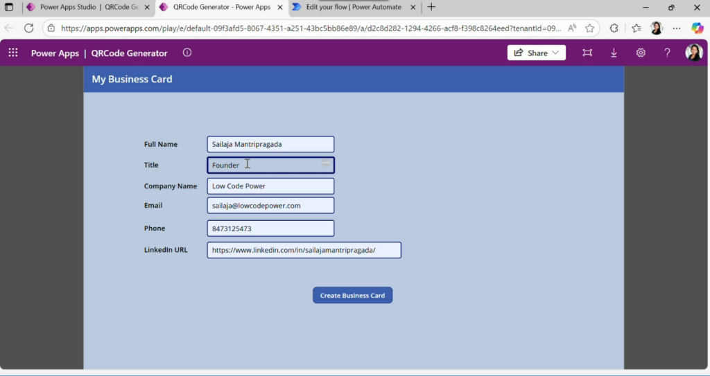This screenshot has width=710, height=376.
Task: Expand the Share dropdown chevron
Action: [x=555, y=53]
